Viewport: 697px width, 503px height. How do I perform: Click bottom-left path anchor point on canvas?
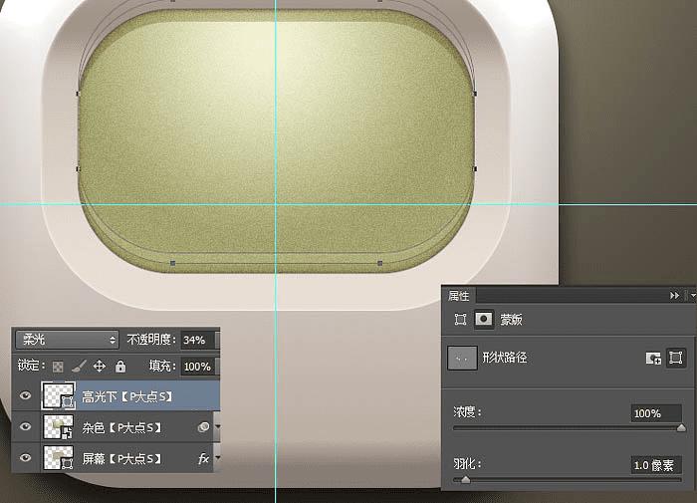tap(173, 263)
